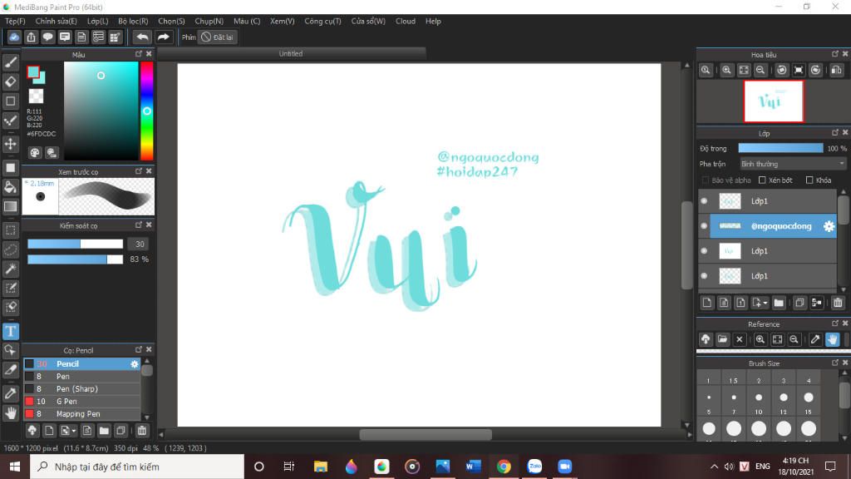Click the navigator canvas thumbnail
This screenshot has width=851, height=479.
pyautogui.click(x=773, y=101)
